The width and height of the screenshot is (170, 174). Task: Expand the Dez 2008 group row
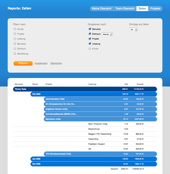[94, 164]
